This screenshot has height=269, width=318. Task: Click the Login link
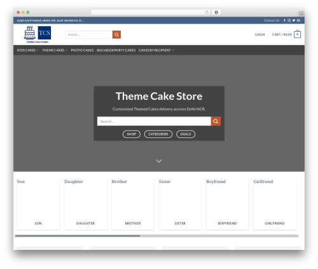coord(259,34)
